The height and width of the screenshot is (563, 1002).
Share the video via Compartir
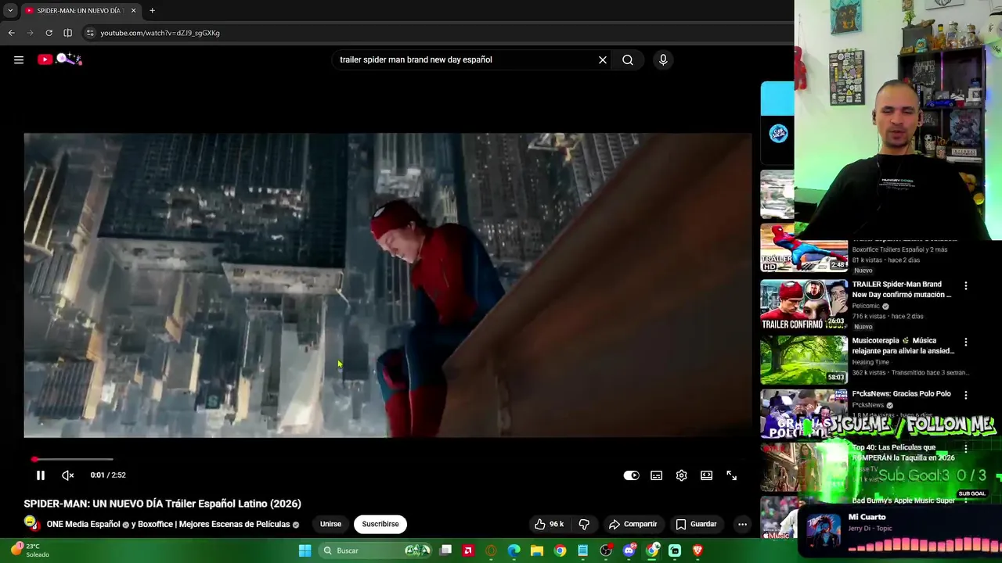click(x=633, y=524)
